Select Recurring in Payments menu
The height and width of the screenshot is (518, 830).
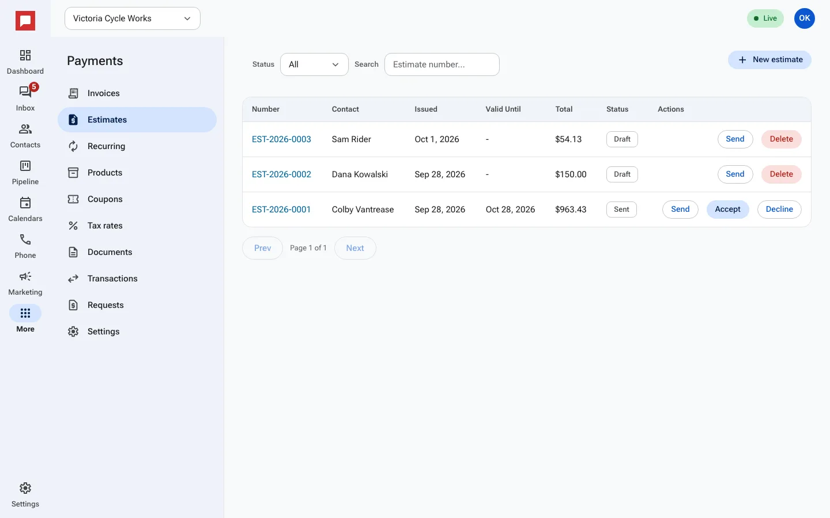[x=137, y=146]
